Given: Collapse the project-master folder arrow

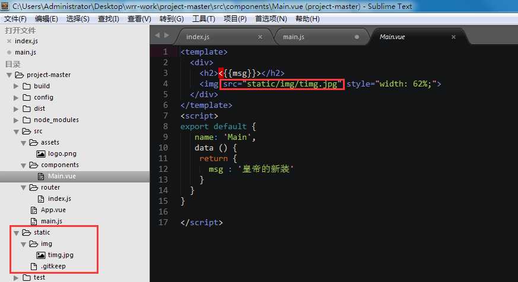Looking at the screenshot, I should [9, 75].
